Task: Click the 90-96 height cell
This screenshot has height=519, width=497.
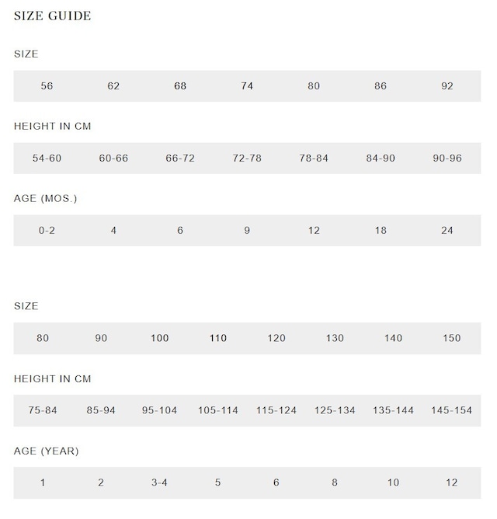Action: click(x=447, y=158)
